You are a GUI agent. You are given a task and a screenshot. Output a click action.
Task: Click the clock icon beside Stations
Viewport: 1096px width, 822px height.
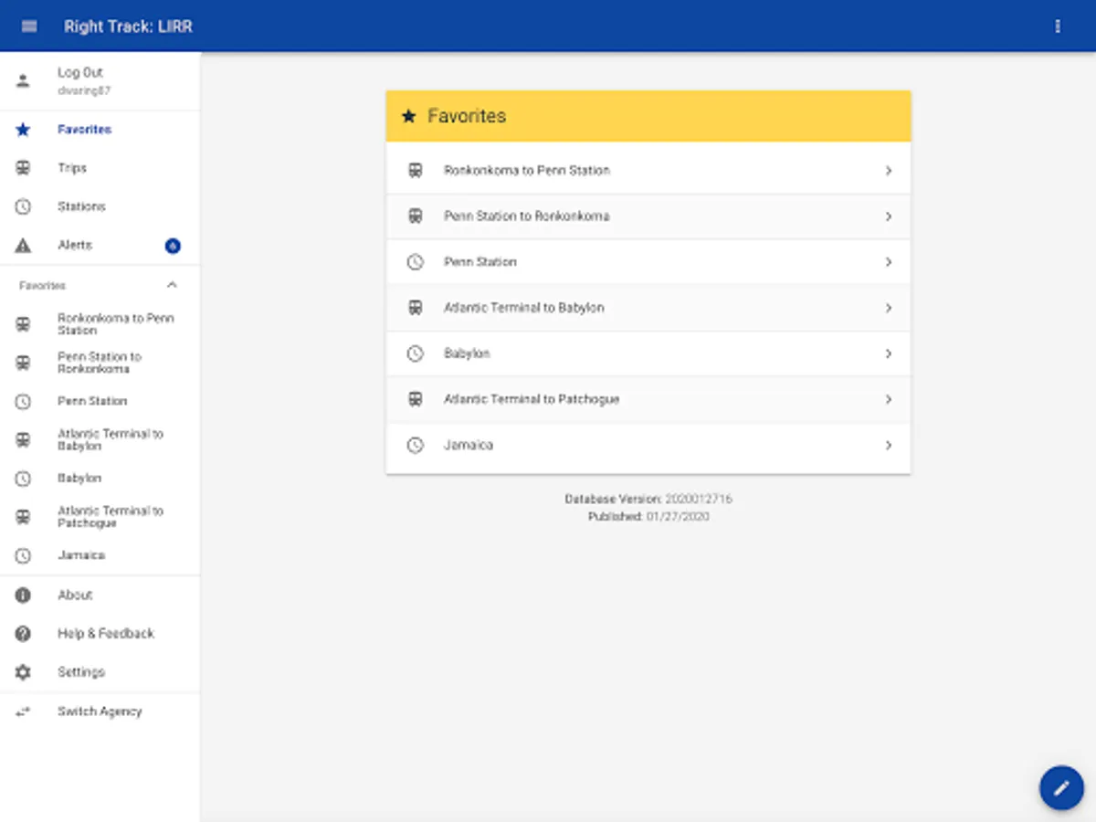tap(23, 206)
